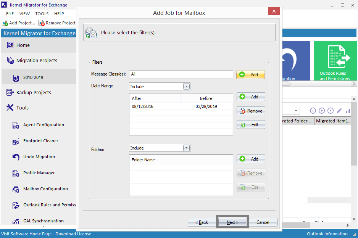
Task: Add a folder to the filter
Action: click(x=251, y=159)
